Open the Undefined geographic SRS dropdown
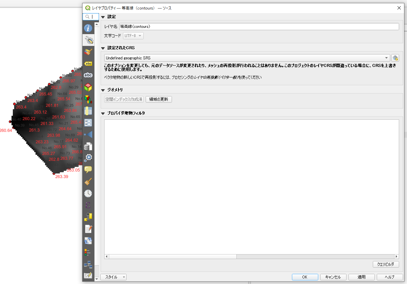This screenshot has height=284, width=407. tap(247, 58)
